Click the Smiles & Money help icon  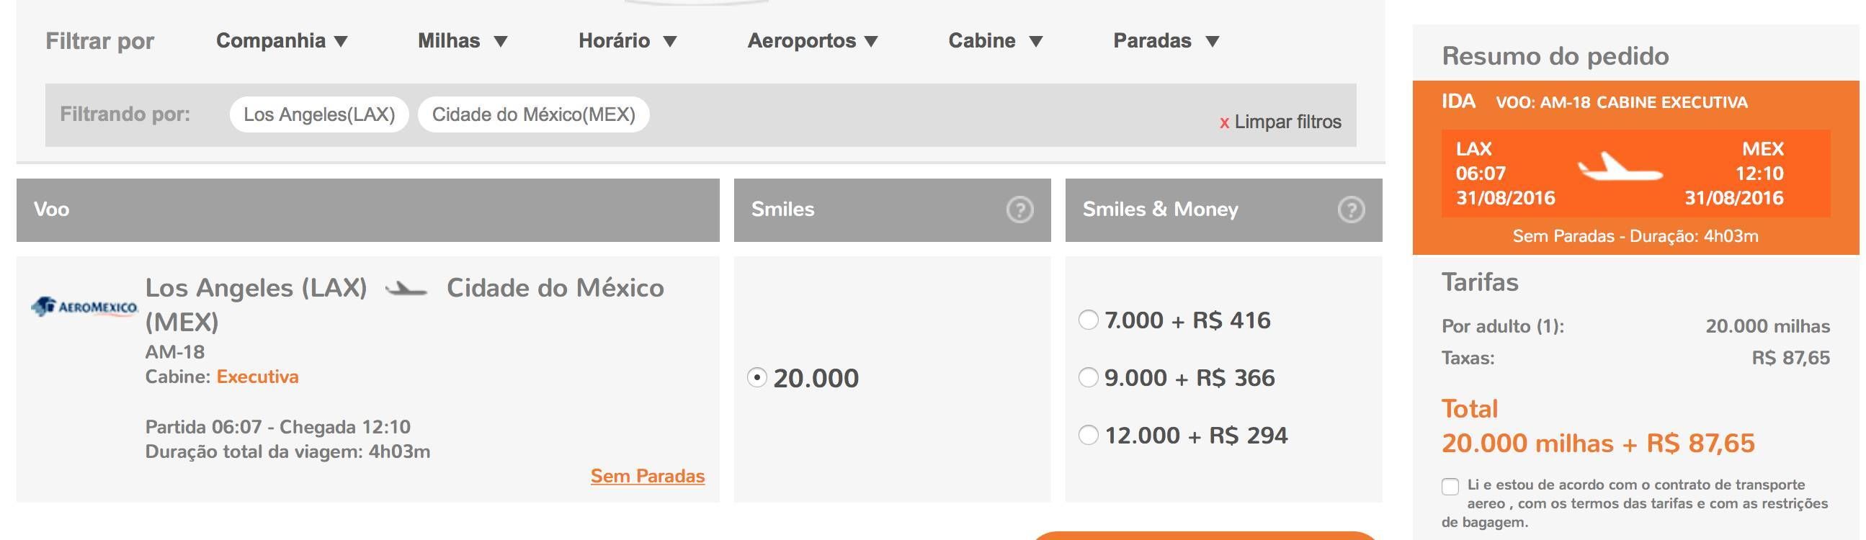pos(1351,210)
